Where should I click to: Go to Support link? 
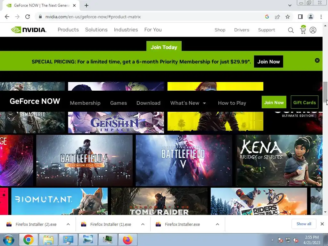tap(266, 30)
